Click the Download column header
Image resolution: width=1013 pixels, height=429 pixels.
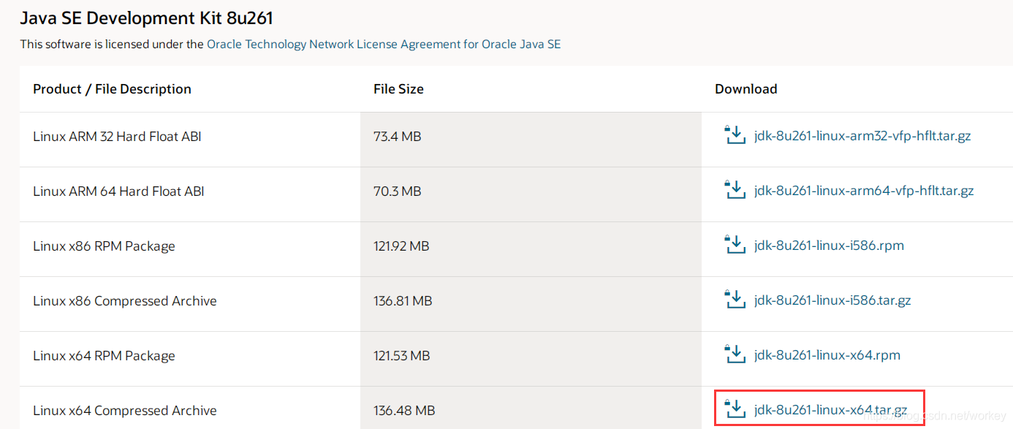pos(746,88)
